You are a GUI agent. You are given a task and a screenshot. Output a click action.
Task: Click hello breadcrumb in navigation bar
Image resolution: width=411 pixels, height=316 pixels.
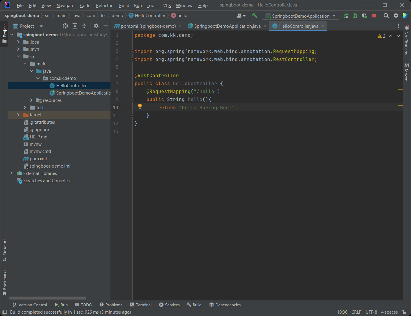point(179,16)
